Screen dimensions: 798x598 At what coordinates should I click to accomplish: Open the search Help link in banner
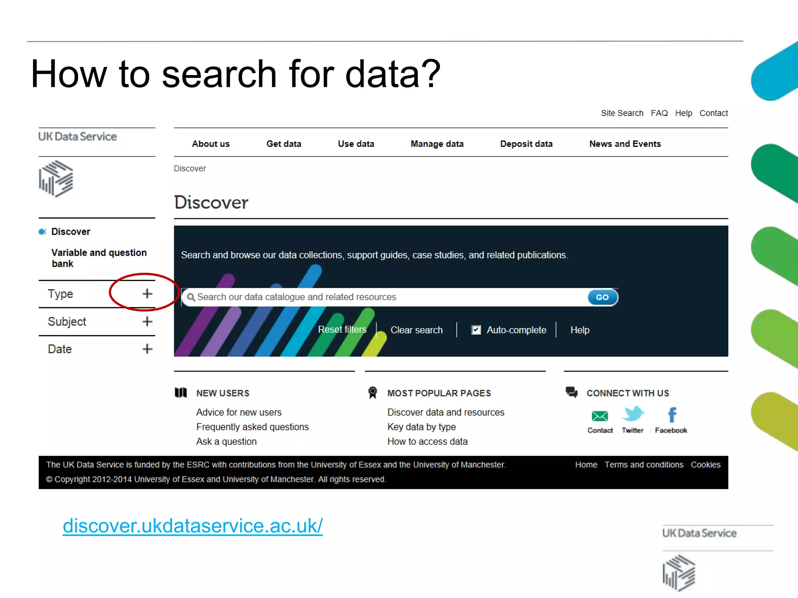click(580, 330)
